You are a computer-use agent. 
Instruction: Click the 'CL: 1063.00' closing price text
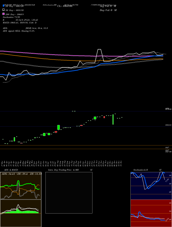65,6
